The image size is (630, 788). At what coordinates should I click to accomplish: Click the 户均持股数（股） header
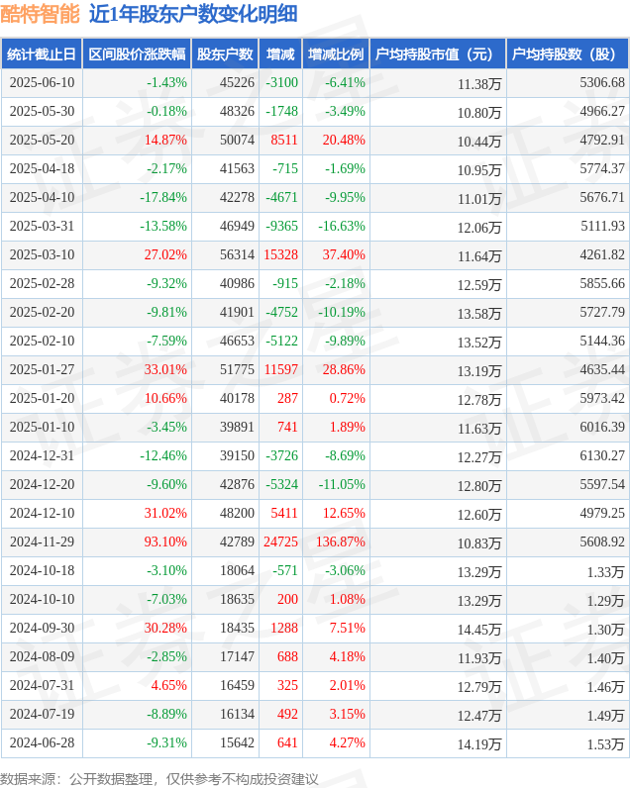click(567, 53)
